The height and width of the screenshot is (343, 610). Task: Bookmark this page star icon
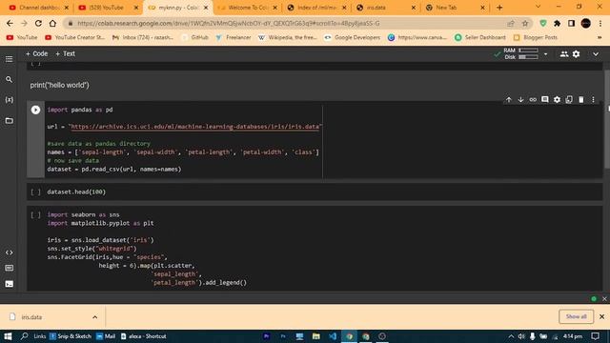525,23
